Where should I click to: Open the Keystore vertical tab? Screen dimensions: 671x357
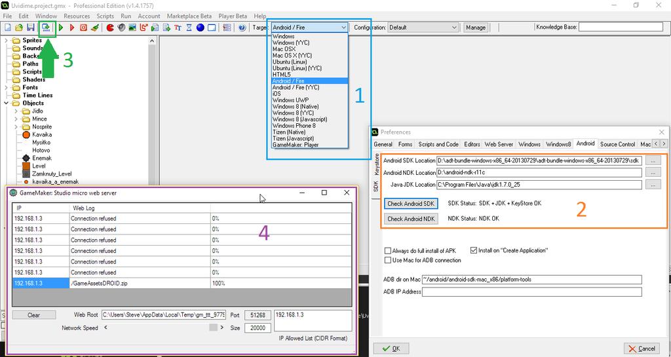(x=376, y=164)
